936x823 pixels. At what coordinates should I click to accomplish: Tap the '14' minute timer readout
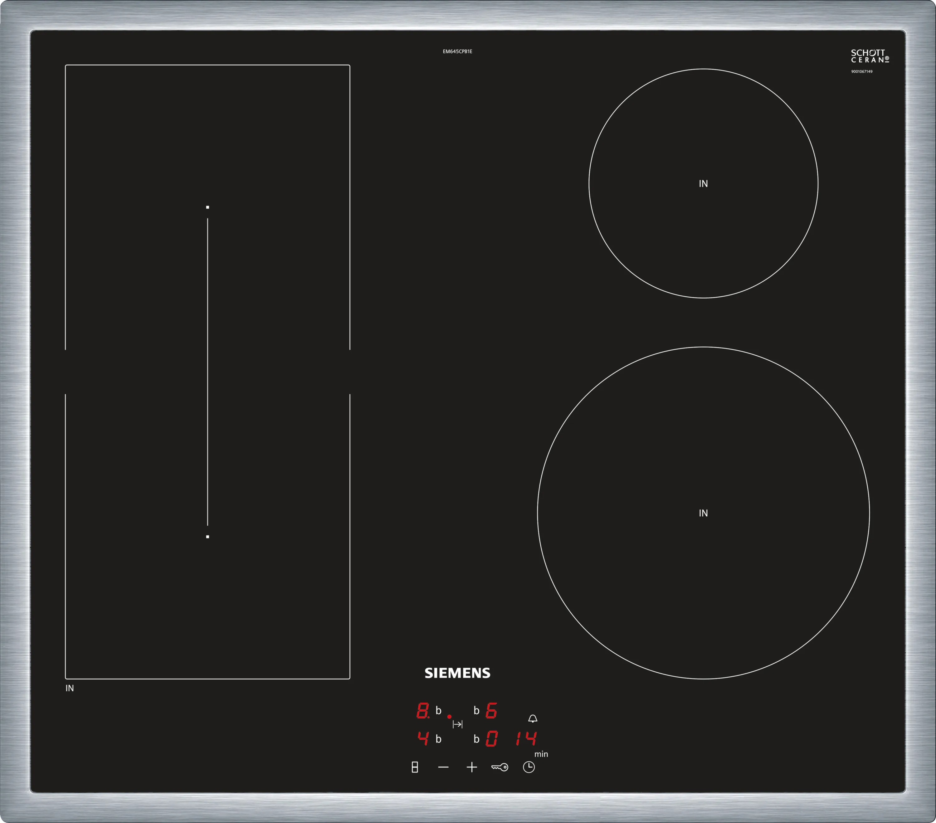(x=526, y=738)
